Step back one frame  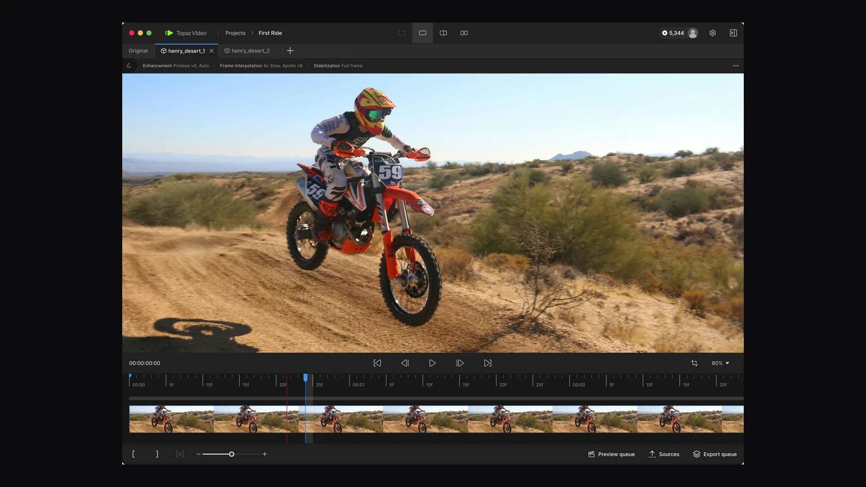point(405,363)
